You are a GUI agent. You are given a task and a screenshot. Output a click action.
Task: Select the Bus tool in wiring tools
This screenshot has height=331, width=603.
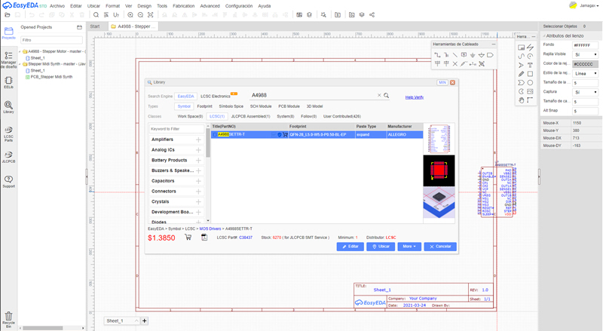point(446,55)
